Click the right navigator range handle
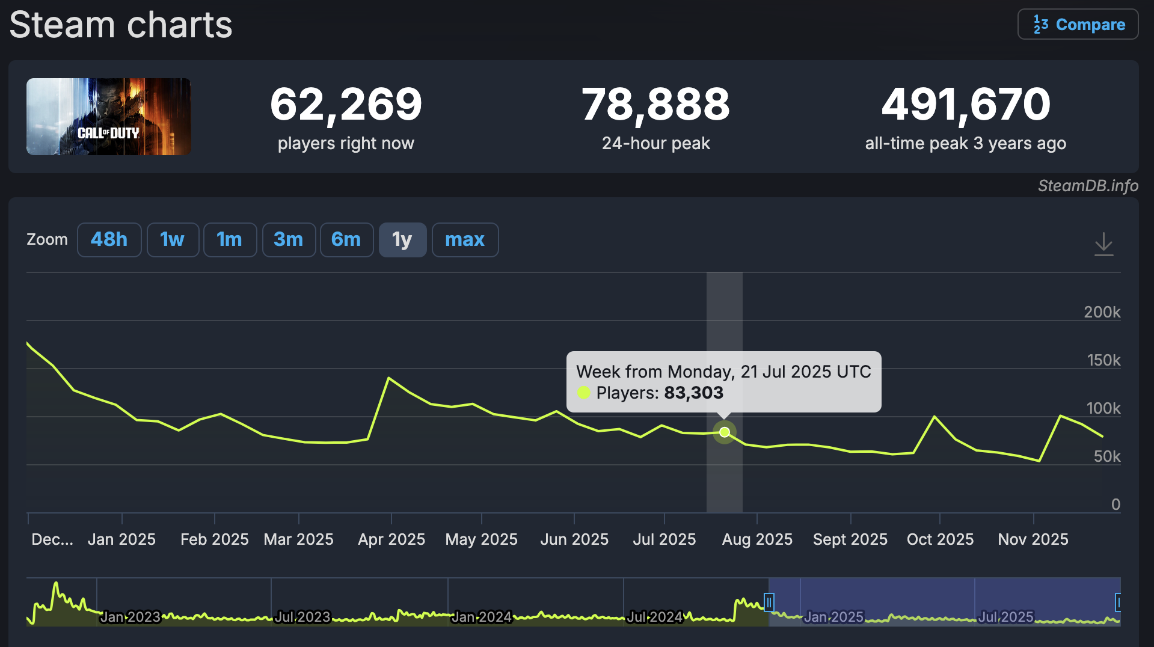Screen dimensions: 1154x647 (x=1118, y=602)
